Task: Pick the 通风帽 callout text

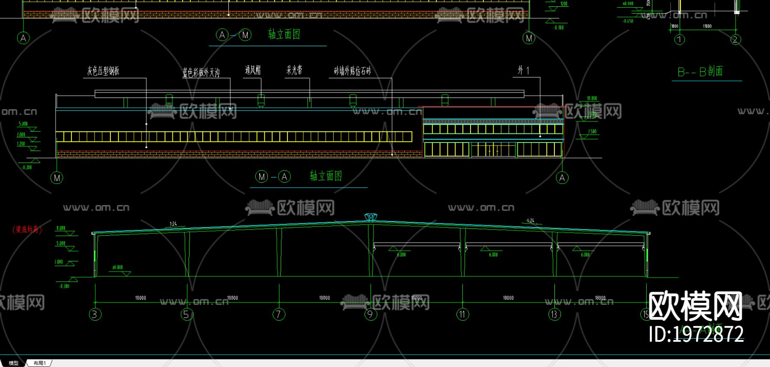Action: [x=253, y=70]
